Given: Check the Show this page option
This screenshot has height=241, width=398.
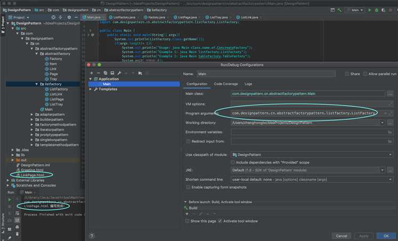Looking at the screenshot, I should pyautogui.click(x=187, y=221).
